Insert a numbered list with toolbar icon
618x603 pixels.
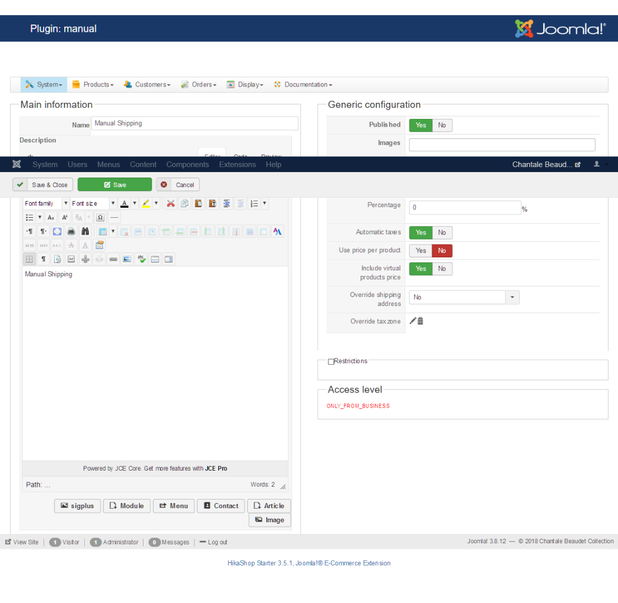(254, 203)
